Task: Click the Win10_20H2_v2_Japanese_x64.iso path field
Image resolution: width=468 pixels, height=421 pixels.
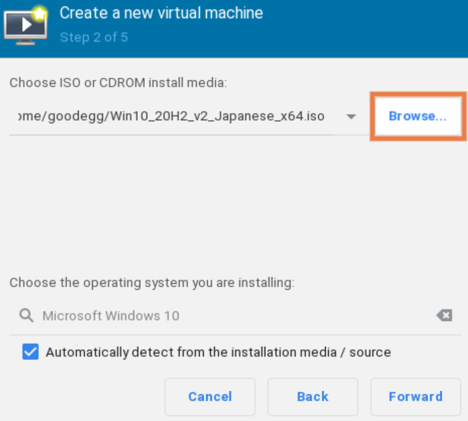Action: pos(171,116)
